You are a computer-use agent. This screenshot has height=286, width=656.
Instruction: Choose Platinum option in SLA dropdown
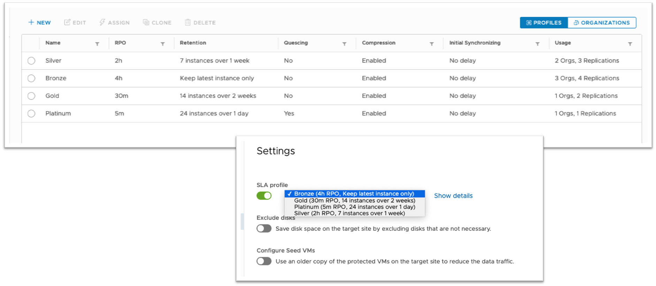[x=354, y=207]
